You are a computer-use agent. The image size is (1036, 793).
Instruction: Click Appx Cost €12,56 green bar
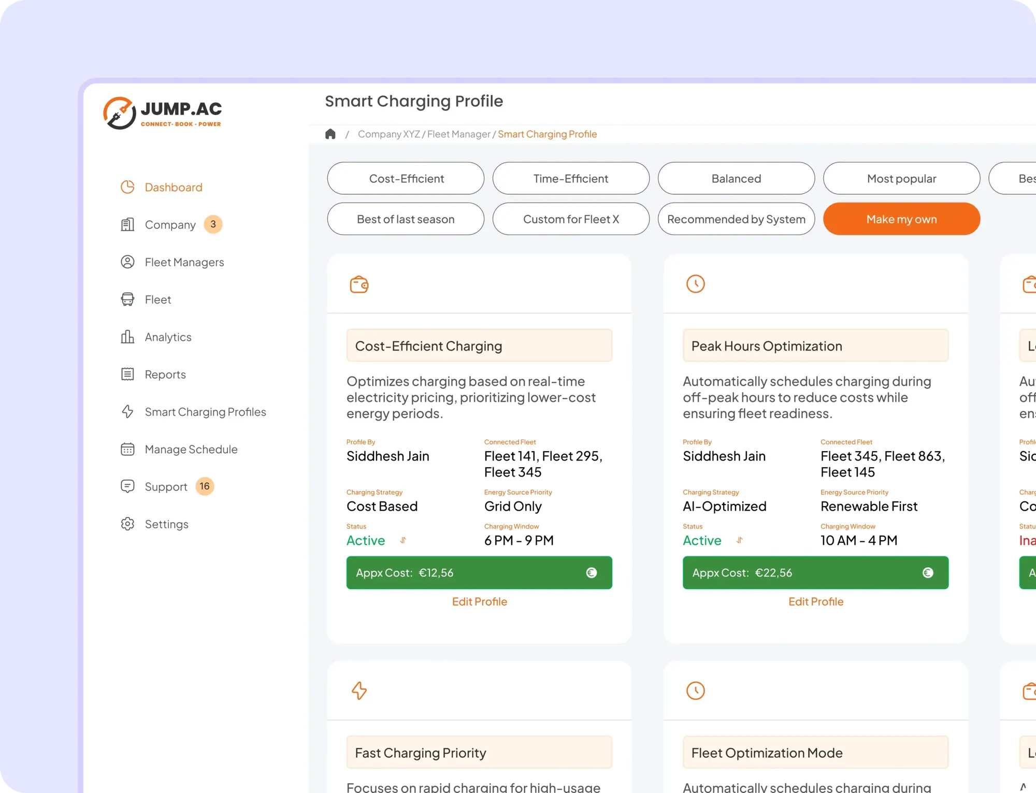coord(480,573)
